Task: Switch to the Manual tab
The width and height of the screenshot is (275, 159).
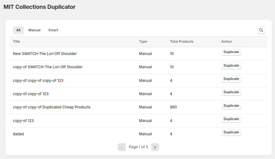Action: tap(34, 30)
